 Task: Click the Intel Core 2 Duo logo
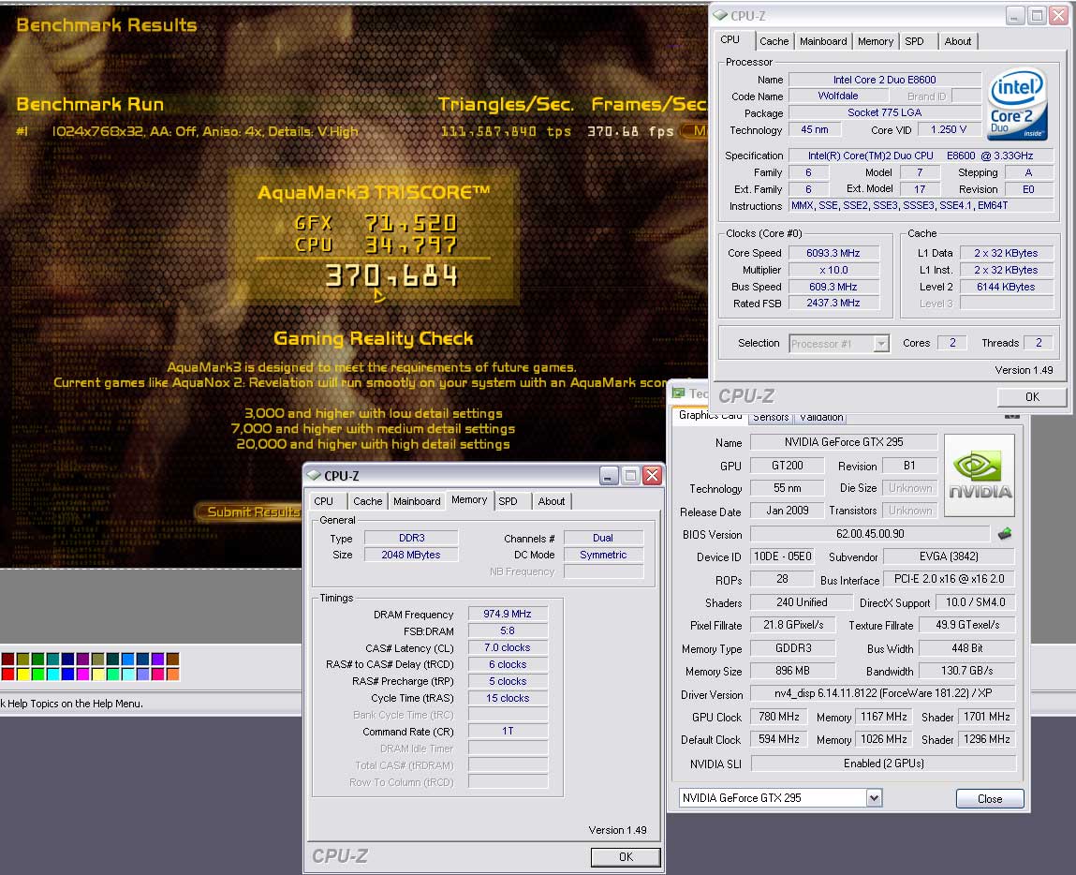[x=1018, y=104]
